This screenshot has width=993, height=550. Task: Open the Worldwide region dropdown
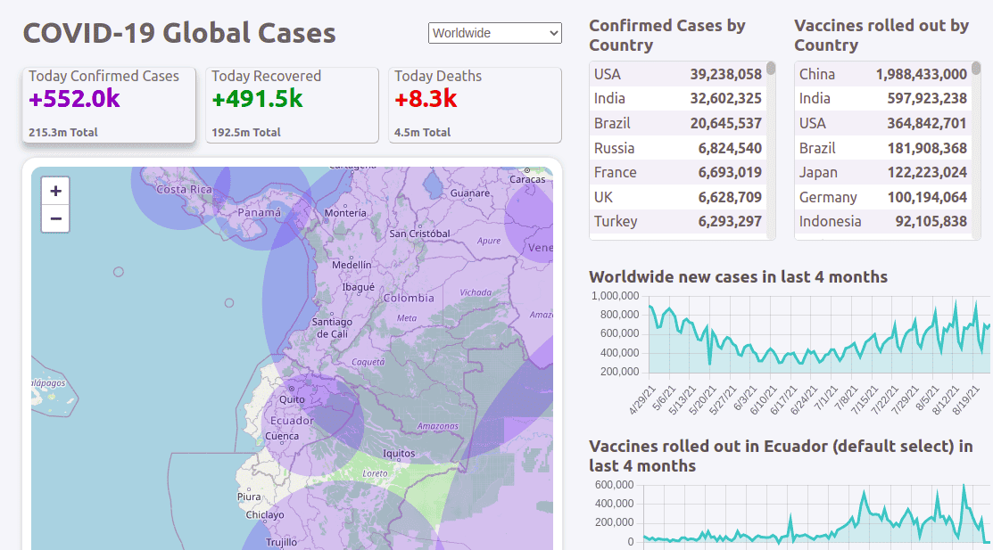494,33
